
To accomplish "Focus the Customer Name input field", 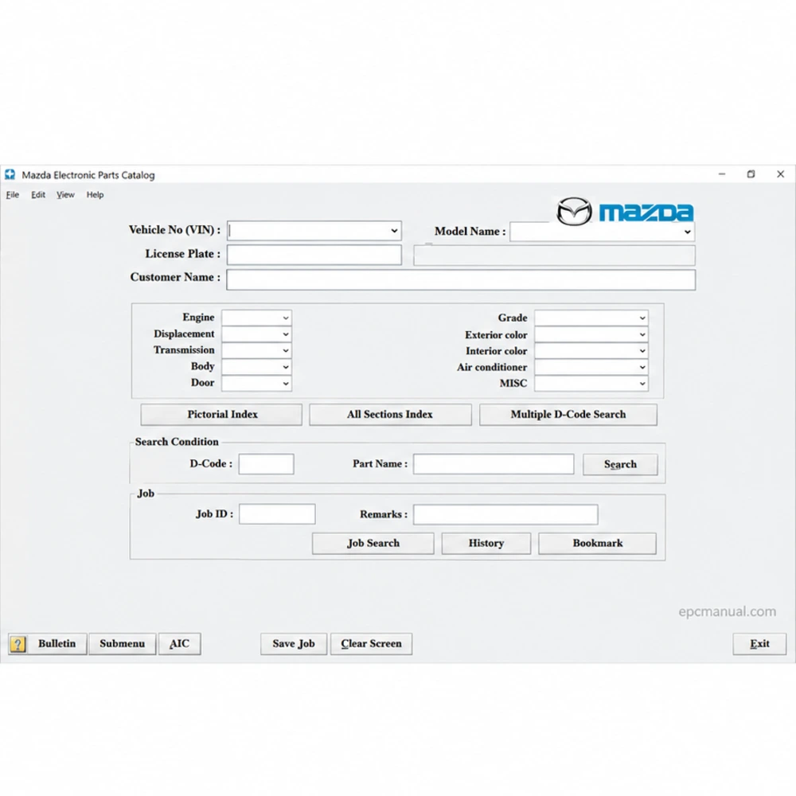I will 461,279.
